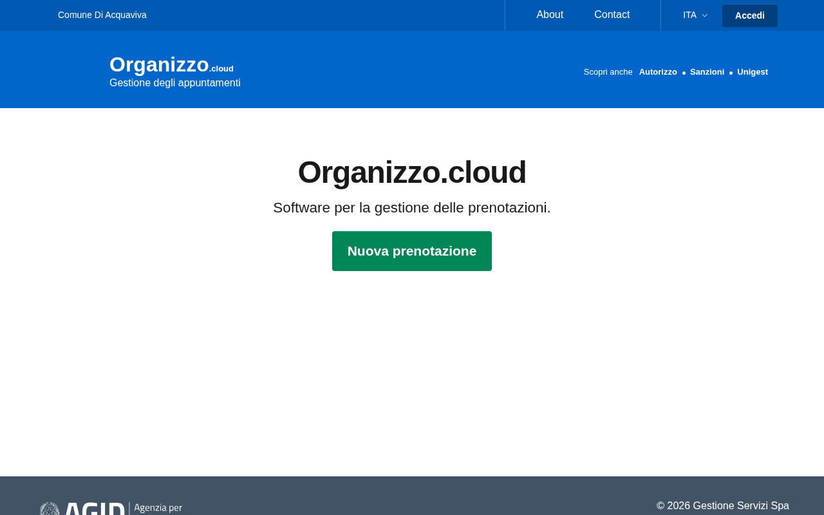
Task: Click the dot separator between Sanzioni and Unigest
Action: point(731,73)
